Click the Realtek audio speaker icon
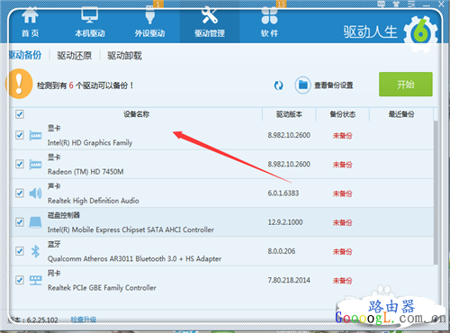The height and width of the screenshot is (333, 450). click(x=35, y=193)
